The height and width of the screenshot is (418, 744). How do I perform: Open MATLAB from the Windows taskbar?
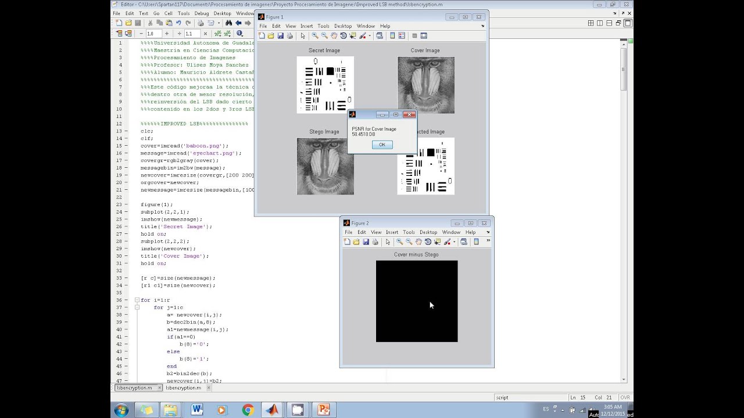pyautogui.click(x=272, y=410)
